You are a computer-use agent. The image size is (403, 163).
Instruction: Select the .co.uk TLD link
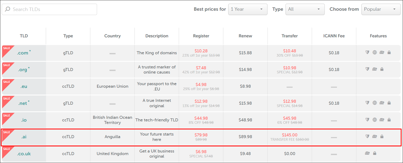(24, 154)
